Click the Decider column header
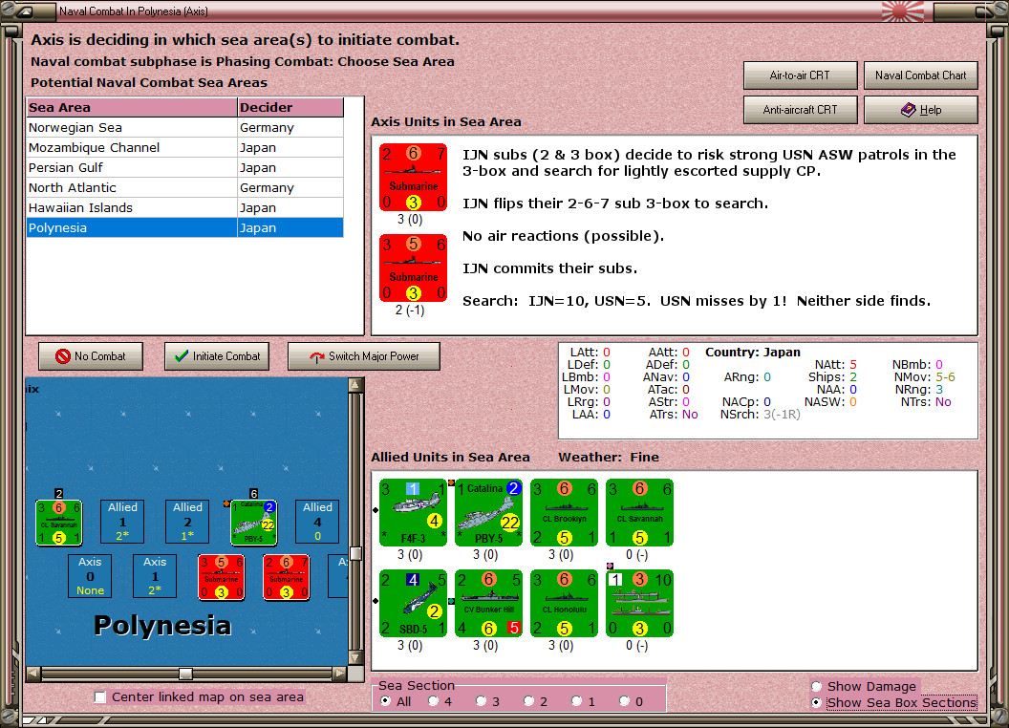The image size is (1009, 728). point(290,108)
